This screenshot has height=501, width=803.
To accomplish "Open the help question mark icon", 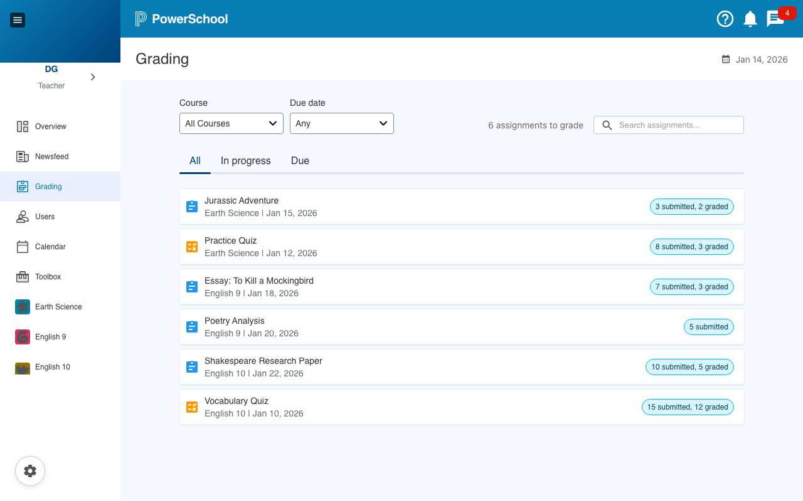I will pos(725,19).
